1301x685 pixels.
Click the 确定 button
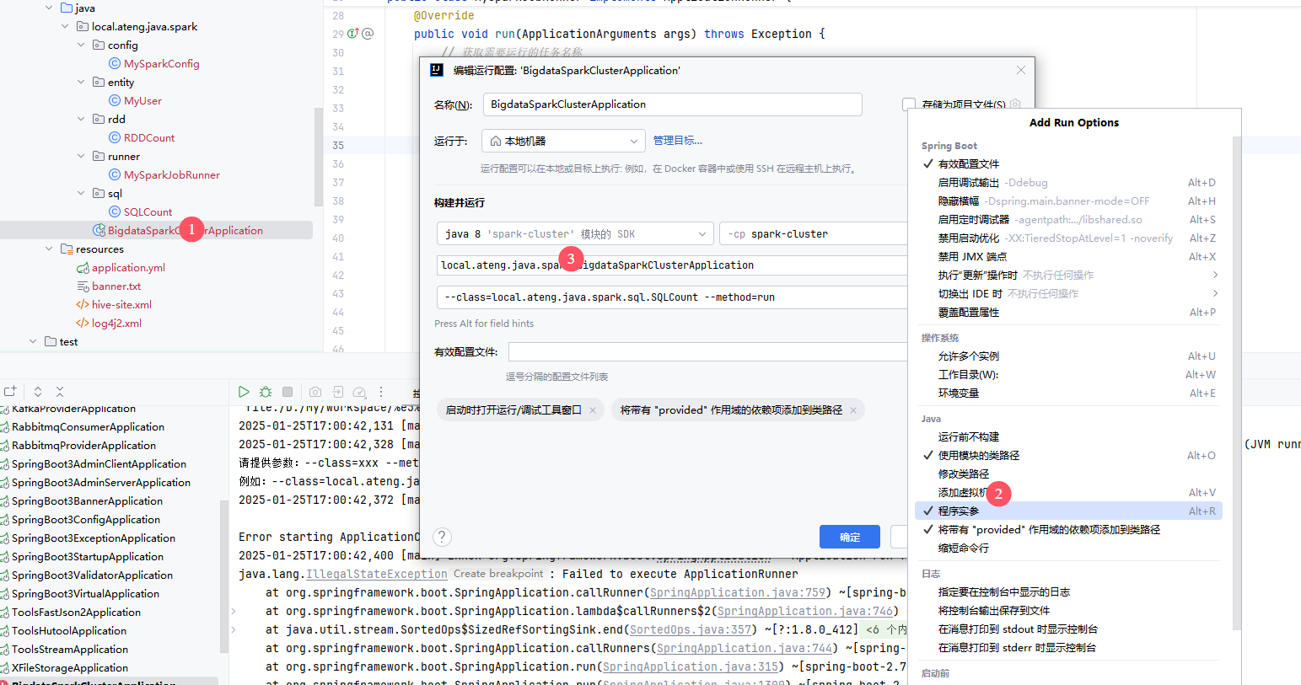coord(849,537)
